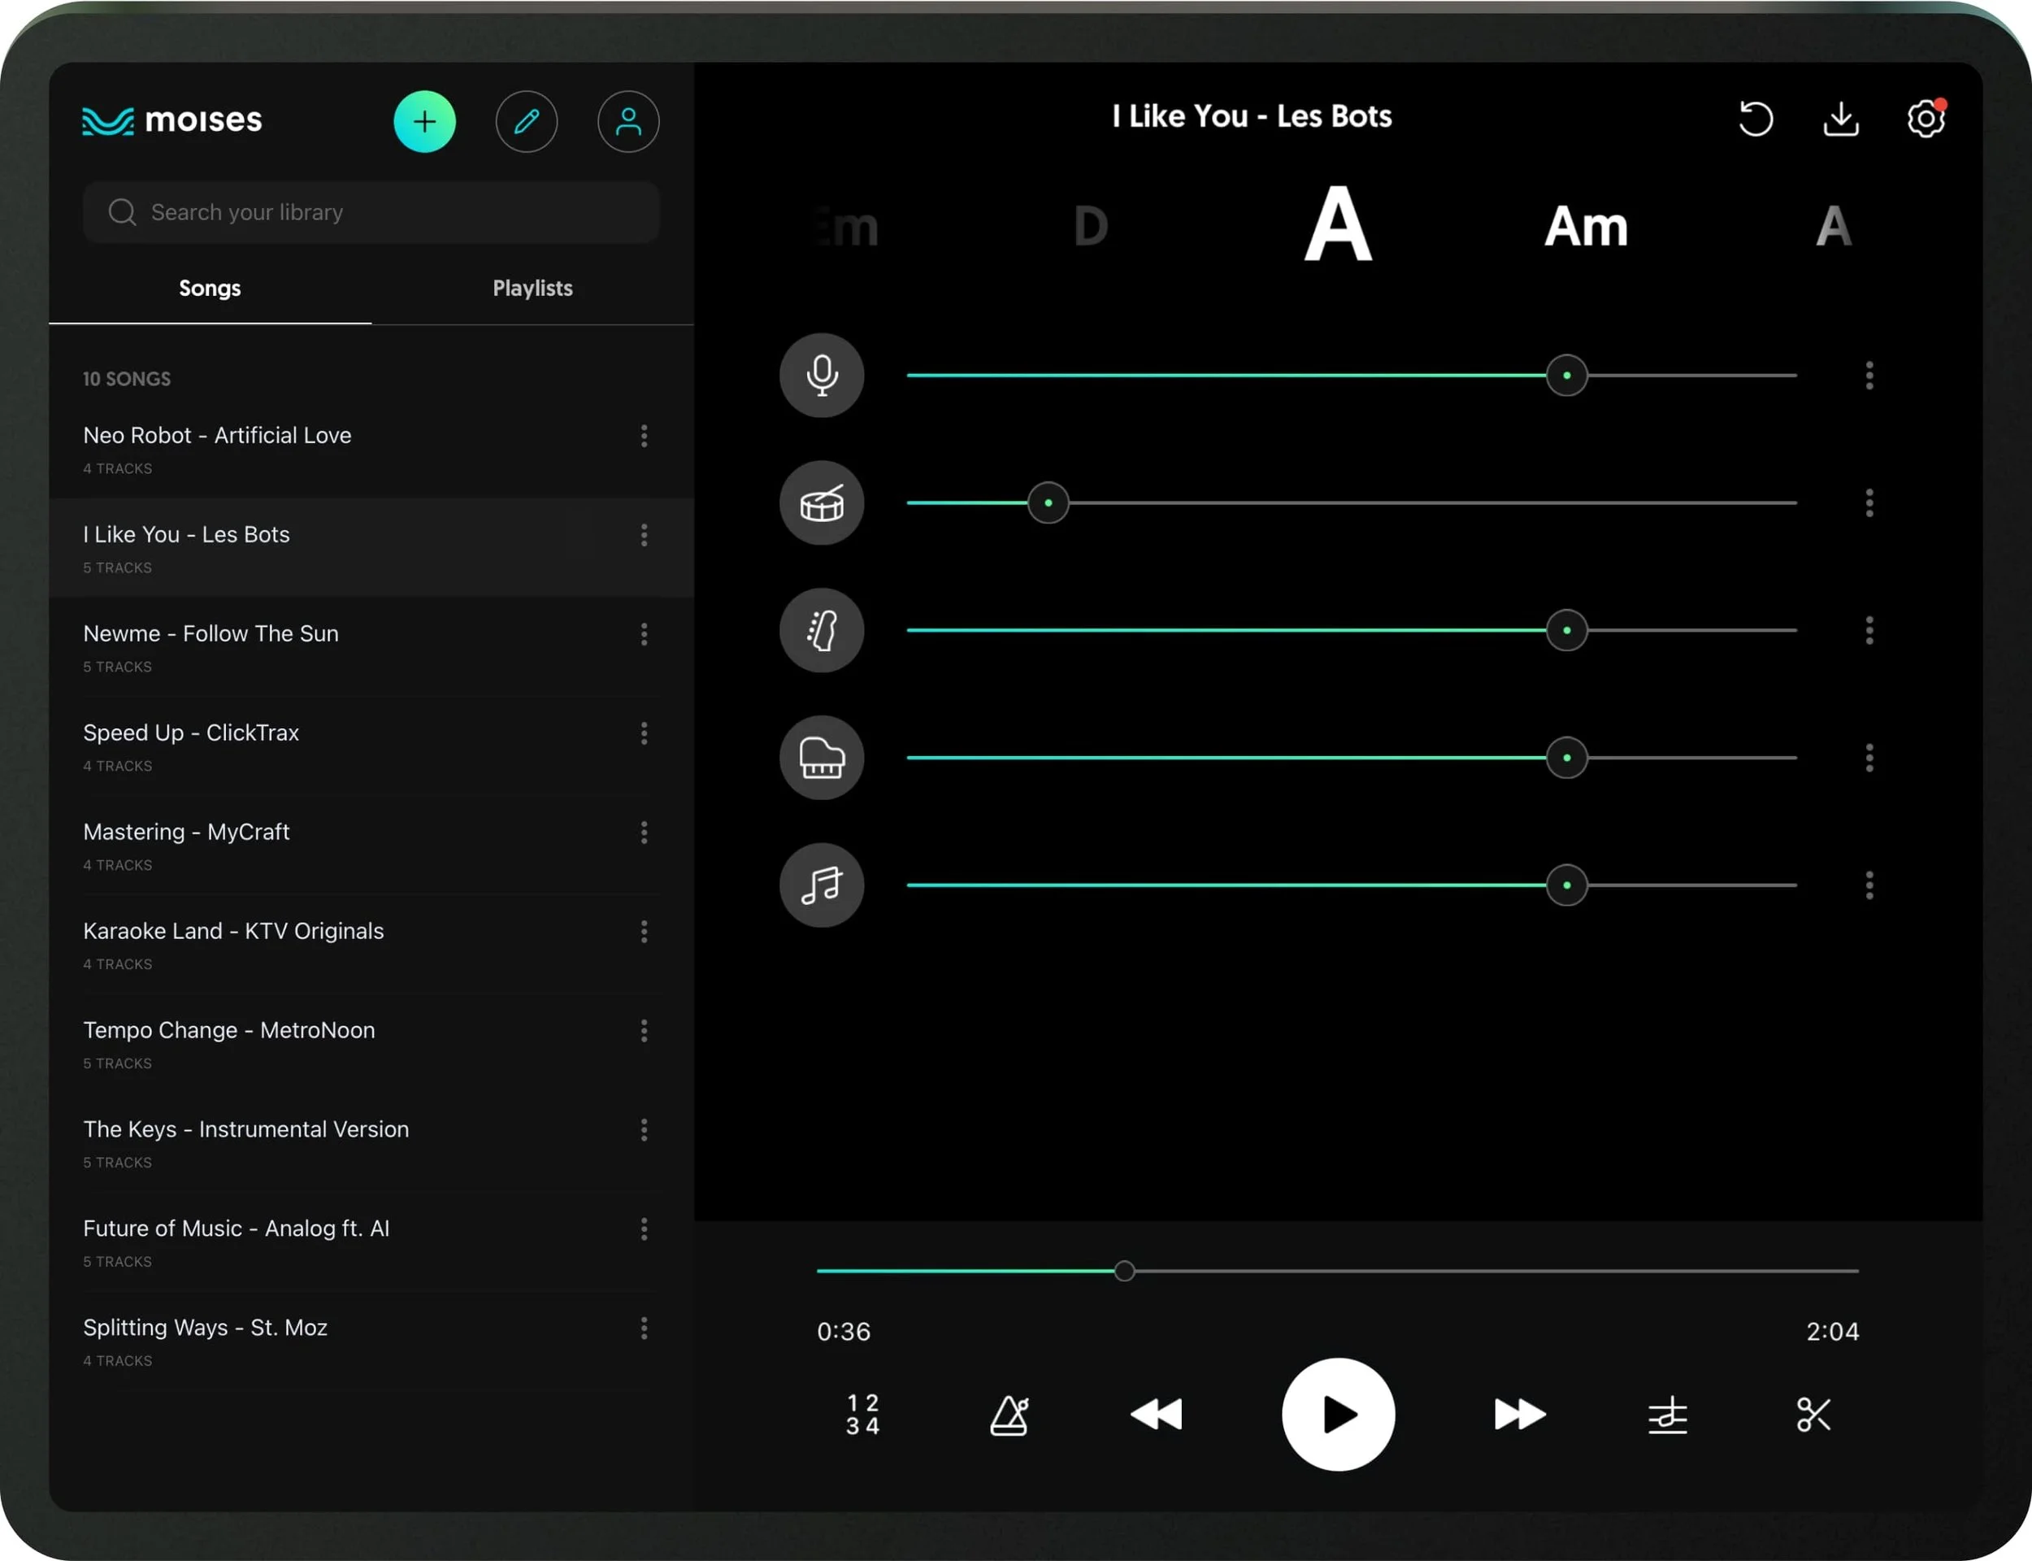Open the metronome tool
Viewport: 2032px width, 1561px height.
1009,1415
